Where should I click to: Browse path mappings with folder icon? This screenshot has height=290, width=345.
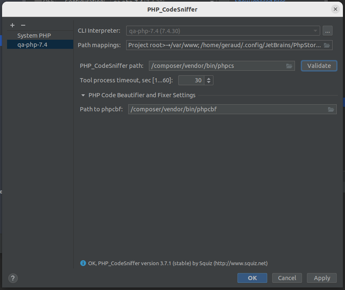(x=327, y=46)
